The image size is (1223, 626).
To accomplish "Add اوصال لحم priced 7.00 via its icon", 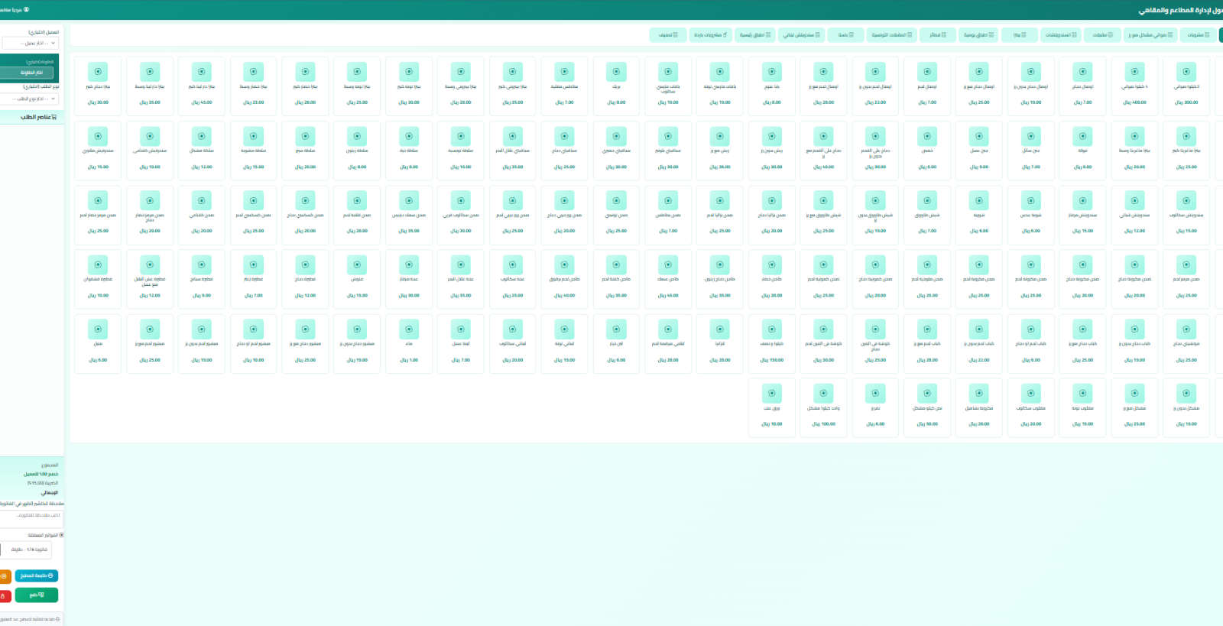I will tap(927, 72).
